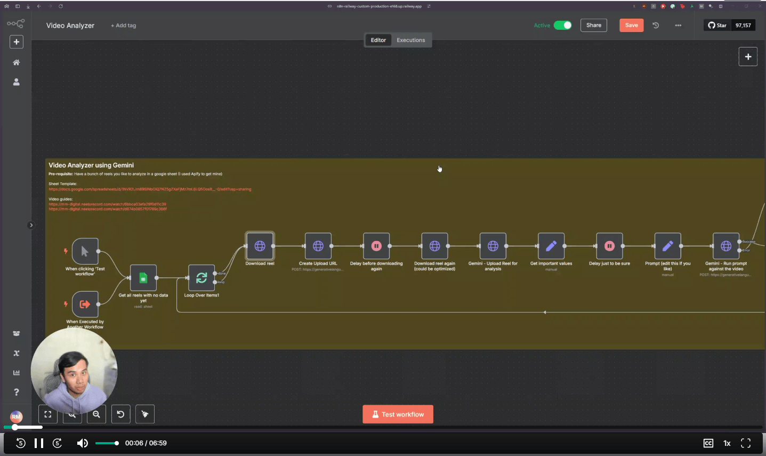
Task: Expand the collapsed left sidebar
Action: pyautogui.click(x=31, y=225)
